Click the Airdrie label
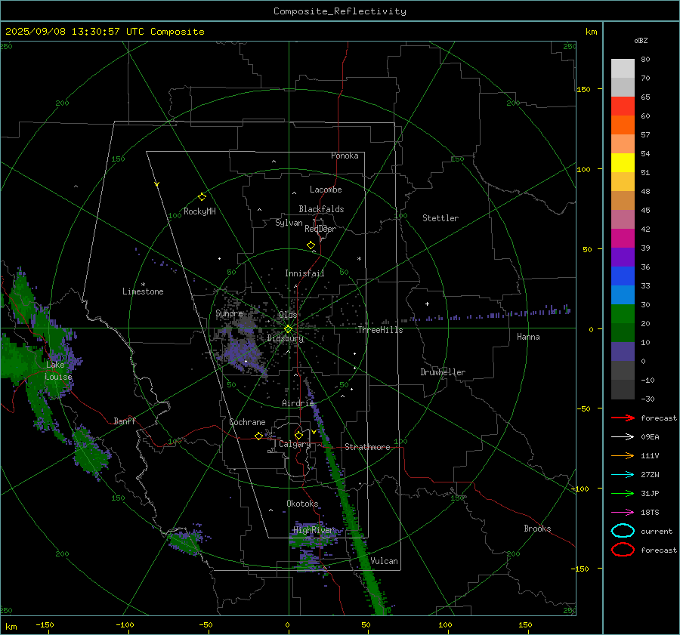 (x=298, y=403)
